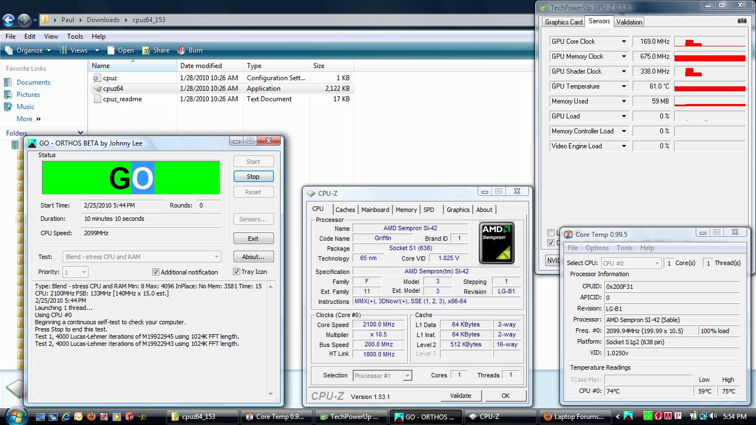This screenshot has height=425, width=756.
Task: Click GPU-Z camera screenshot icon
Action: click(x=742, y=21)
